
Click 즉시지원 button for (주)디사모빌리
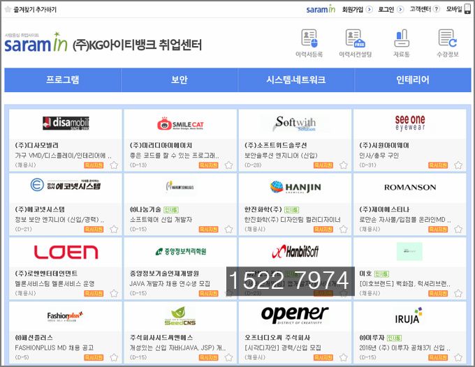click(x=94, y=165)
